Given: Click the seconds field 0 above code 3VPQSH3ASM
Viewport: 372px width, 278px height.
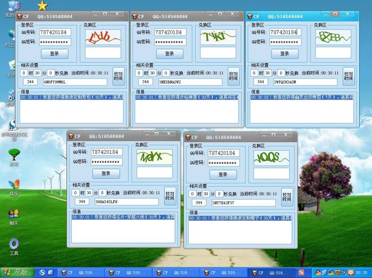Looking at the screenshot, I should (x=281, y=73).
